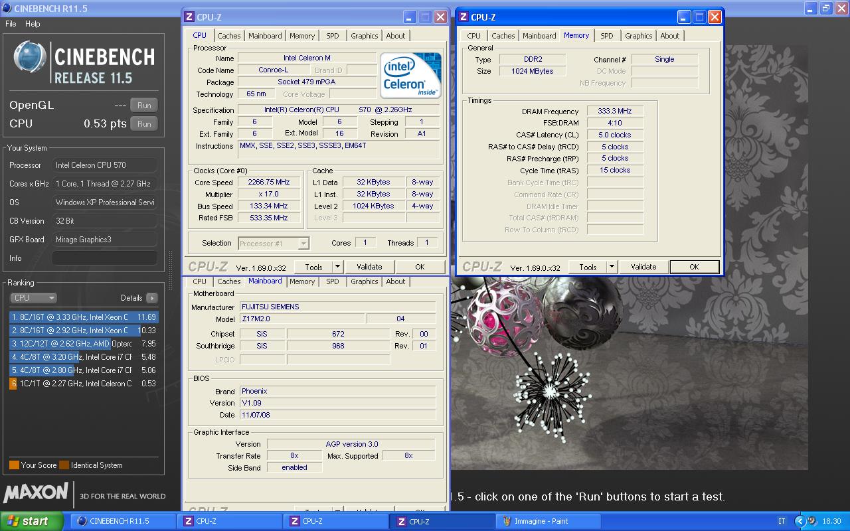Click the ranking Details arrow button
Image resolution: width=850 pixels, height=531 pixels.
(152, 298)
